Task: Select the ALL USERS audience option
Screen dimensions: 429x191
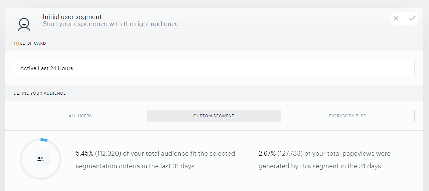Action: pos(80,116)
